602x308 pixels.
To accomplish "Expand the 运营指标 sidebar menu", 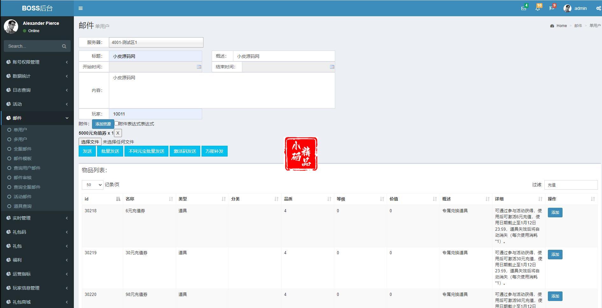I will click(x=37, y=274).
